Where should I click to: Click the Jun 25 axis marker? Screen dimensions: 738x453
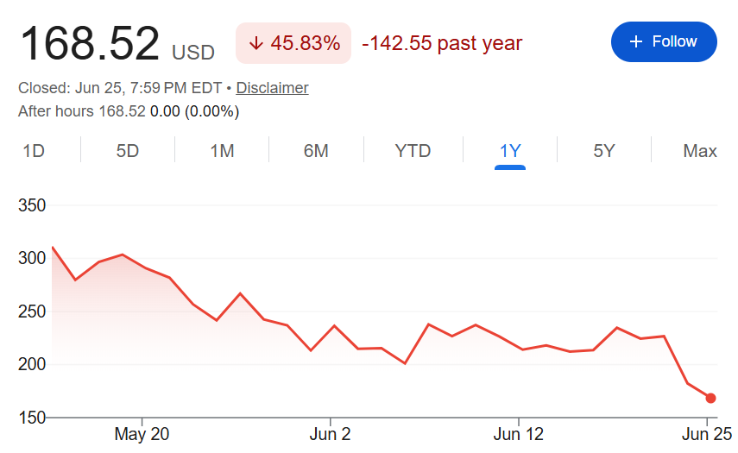[707, 434]
